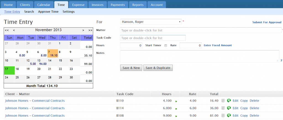Click the green circular icon on B108 row
283x120 pixels.
pos(229,116)
